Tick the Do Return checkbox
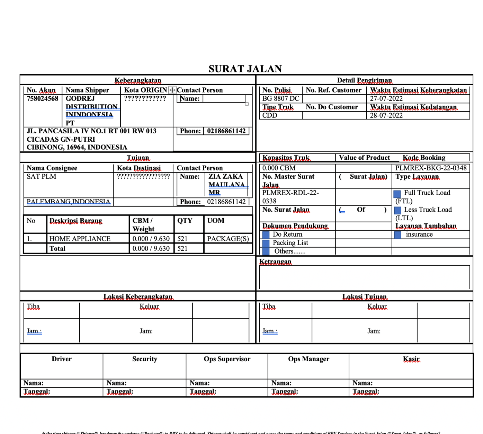Viewport: 483px width, 434px height. point(266,235)
